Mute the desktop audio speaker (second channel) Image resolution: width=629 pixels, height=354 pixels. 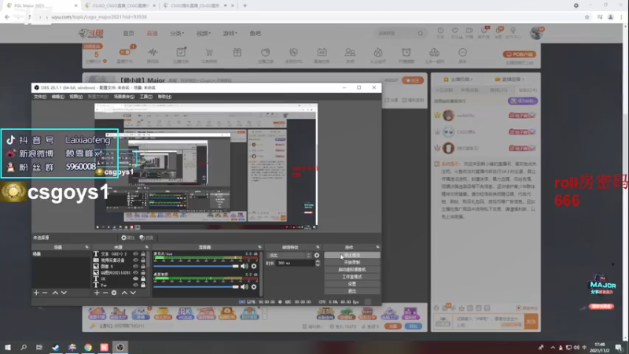tap(244, 286)
